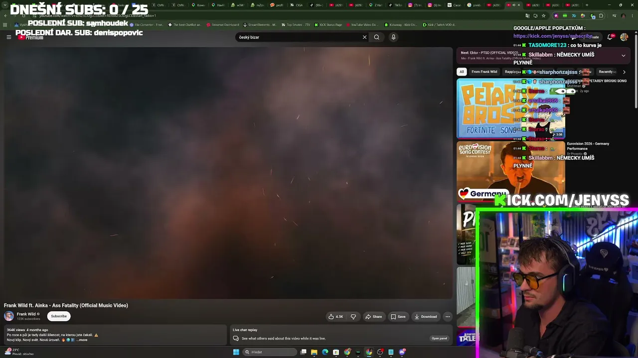Open the Frank Wild channel name link
Viewport: 638px width, 358px height.
(x=26, y=314)
